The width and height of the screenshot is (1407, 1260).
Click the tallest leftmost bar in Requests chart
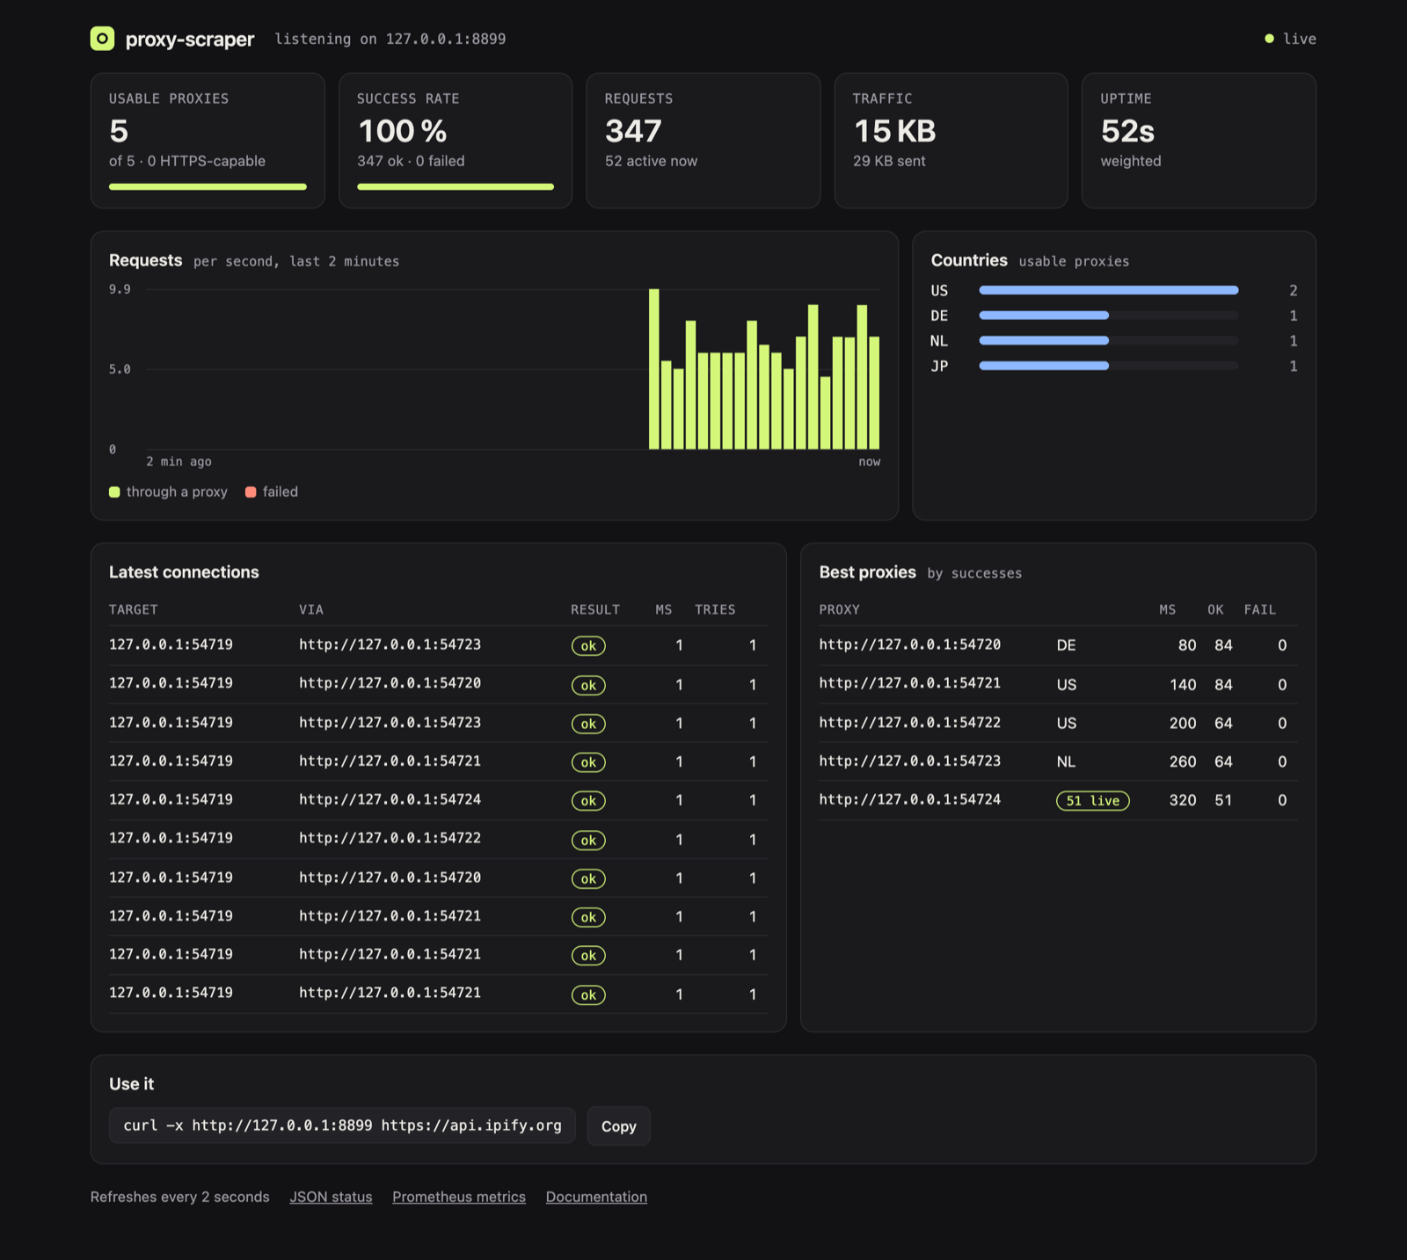coord(654,369)
